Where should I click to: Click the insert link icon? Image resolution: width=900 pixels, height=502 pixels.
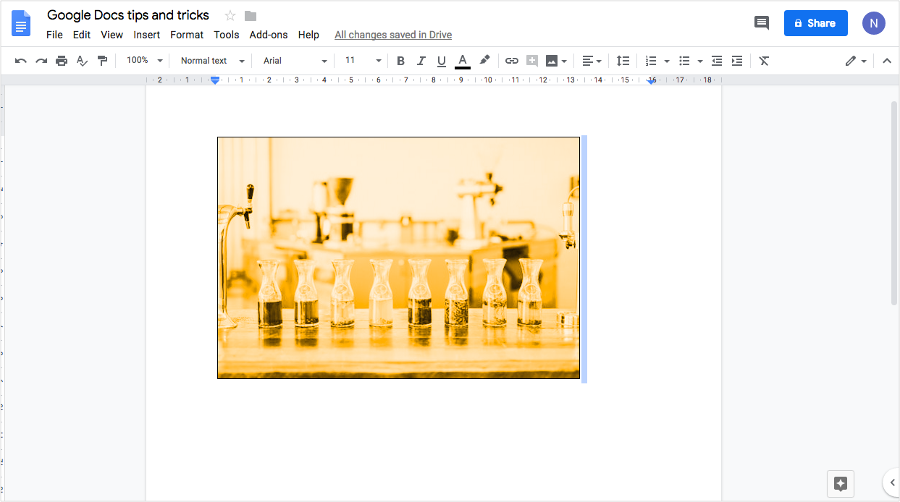pyautogui.click(x=512, y=61)
